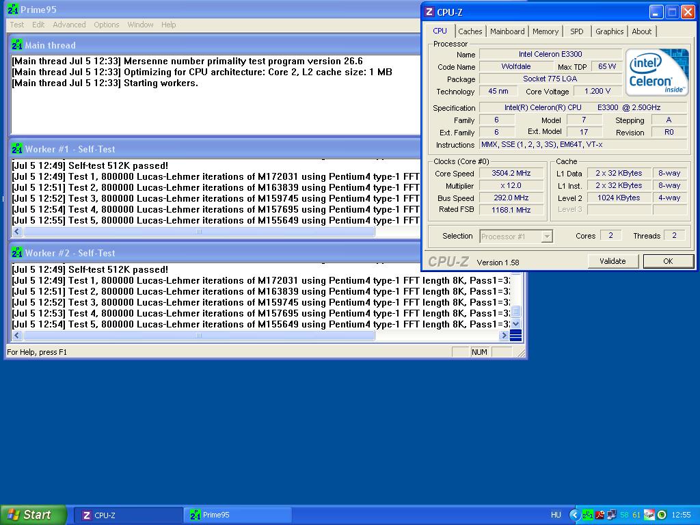Click the CPU-Z title bar Z icon
700x525 pixels.
[x=429, y=12]
